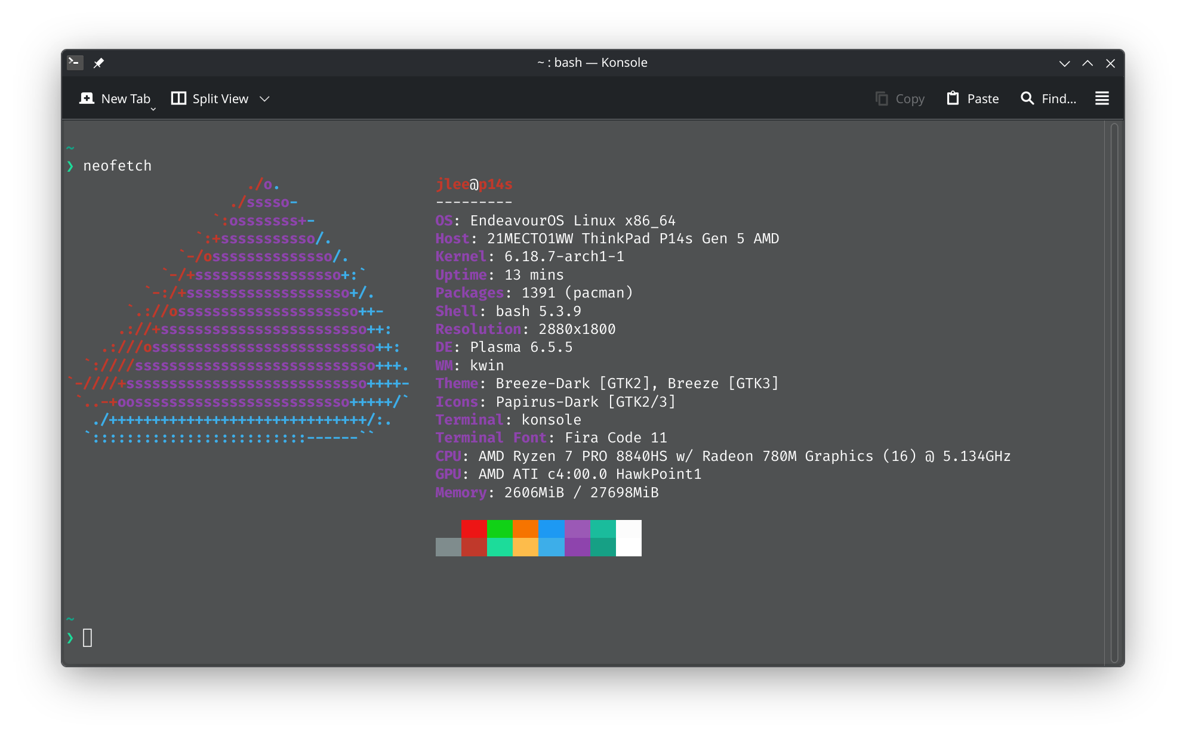Open the hamburger menu
1186x740 pixels.
(1102, 98)
